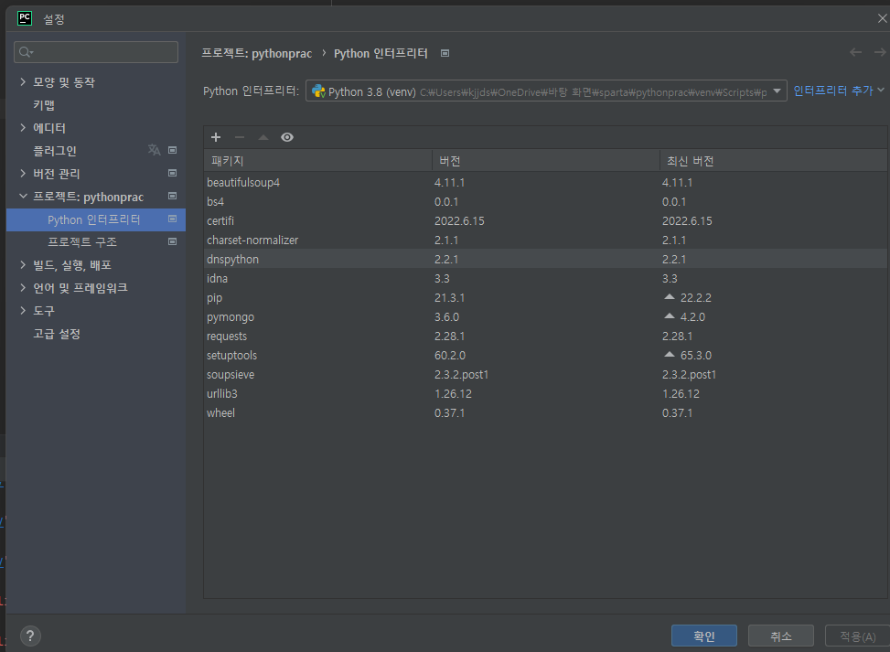The width and height of the screenshot is (890, 652).
Task: Click the Python icon in interpreter combo box
Action: [x=318, y=91]
